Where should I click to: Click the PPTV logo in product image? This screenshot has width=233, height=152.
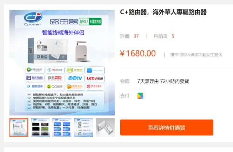click(75, 78)
